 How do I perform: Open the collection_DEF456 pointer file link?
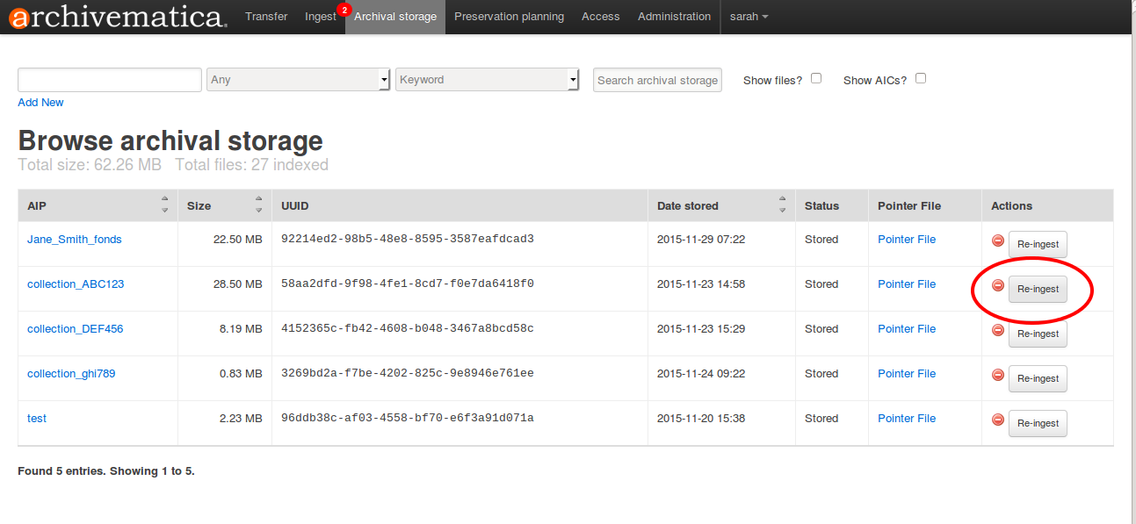point(907,329)
